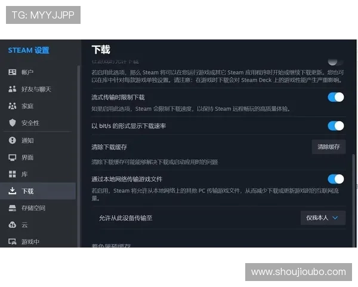Click the 通过本地网络传输游戏文件 label
The image size is (358, 287).
[126, 179]
